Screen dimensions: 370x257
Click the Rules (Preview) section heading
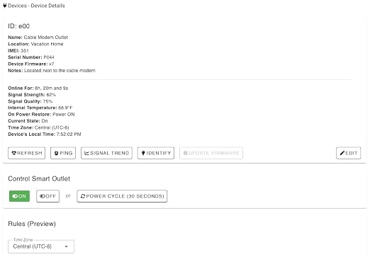(32, 224)
